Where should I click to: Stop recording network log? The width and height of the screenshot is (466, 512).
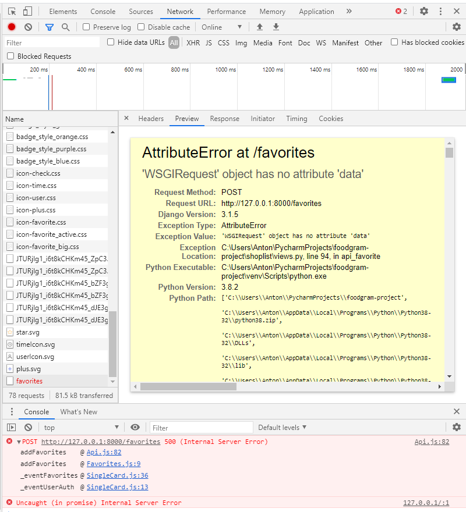point(12,27)
